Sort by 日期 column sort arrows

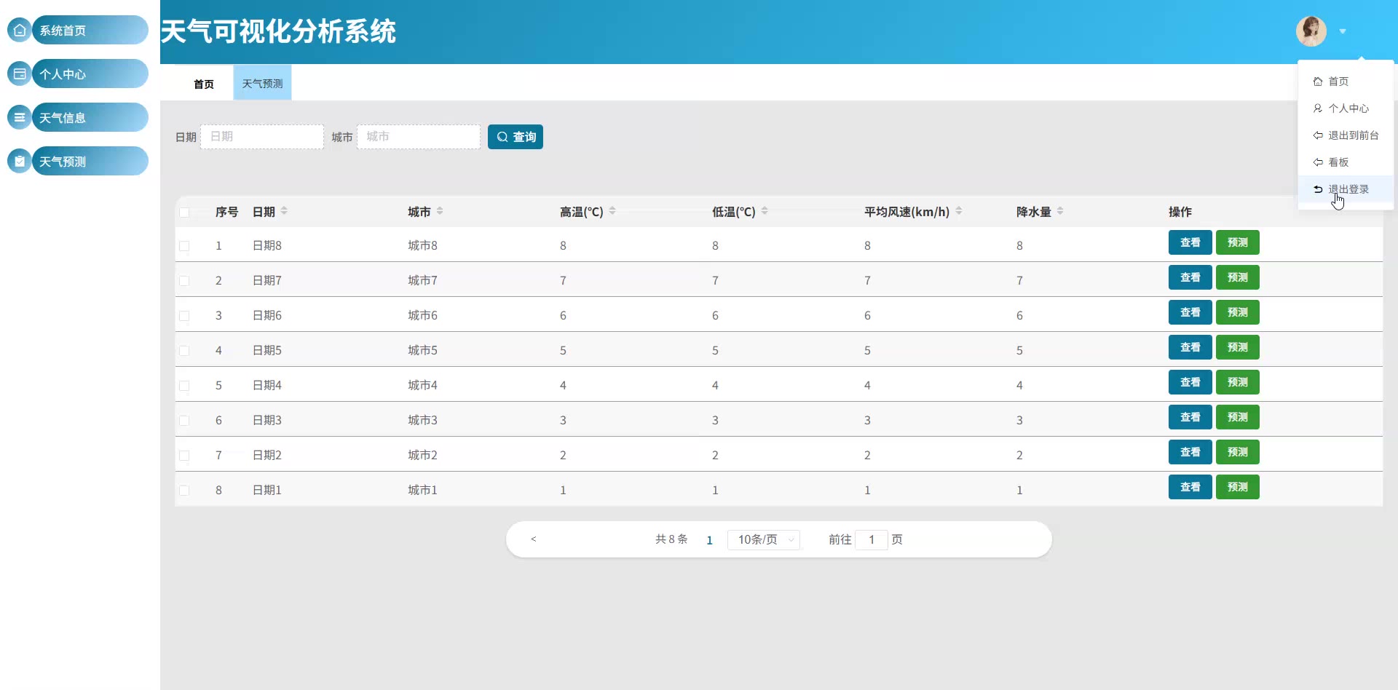(x=284, y=211)
